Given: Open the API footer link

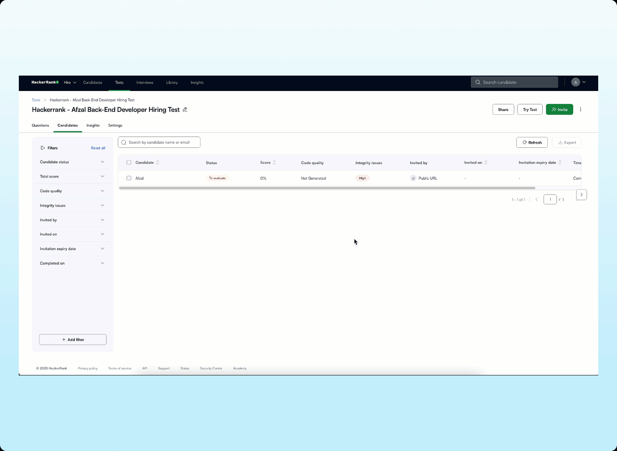Looking at the screenshot, I should 144,368.
